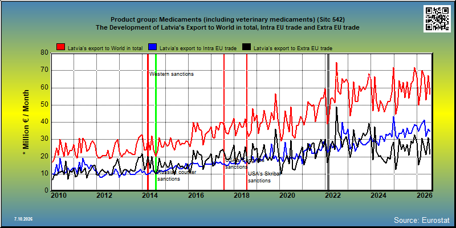Click the y-axis value 80
This screenshot has height=228, width=456.
44,53
